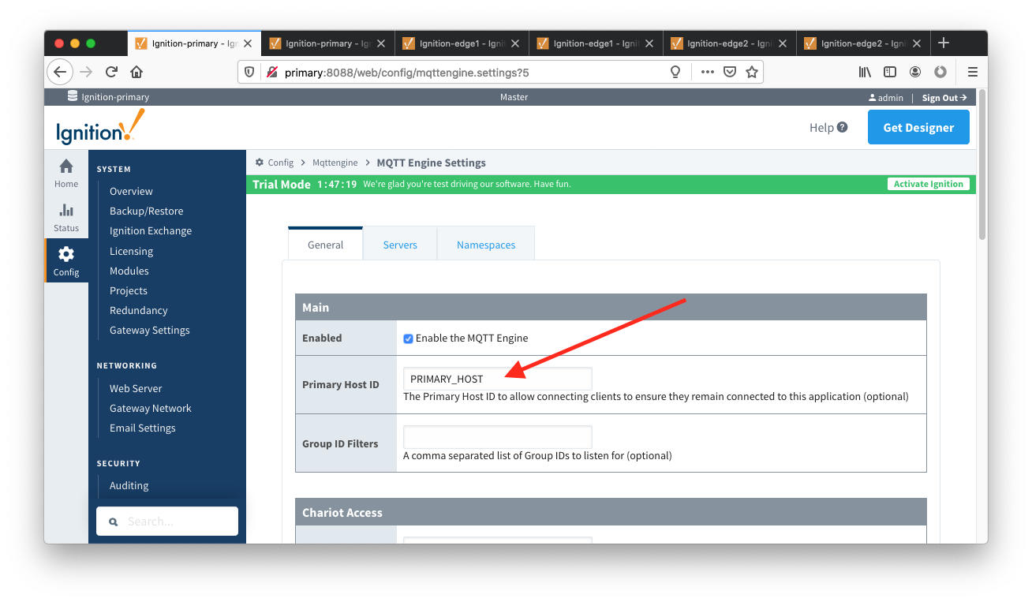Select the Config gear in sidebar

[x=66, y=260]
